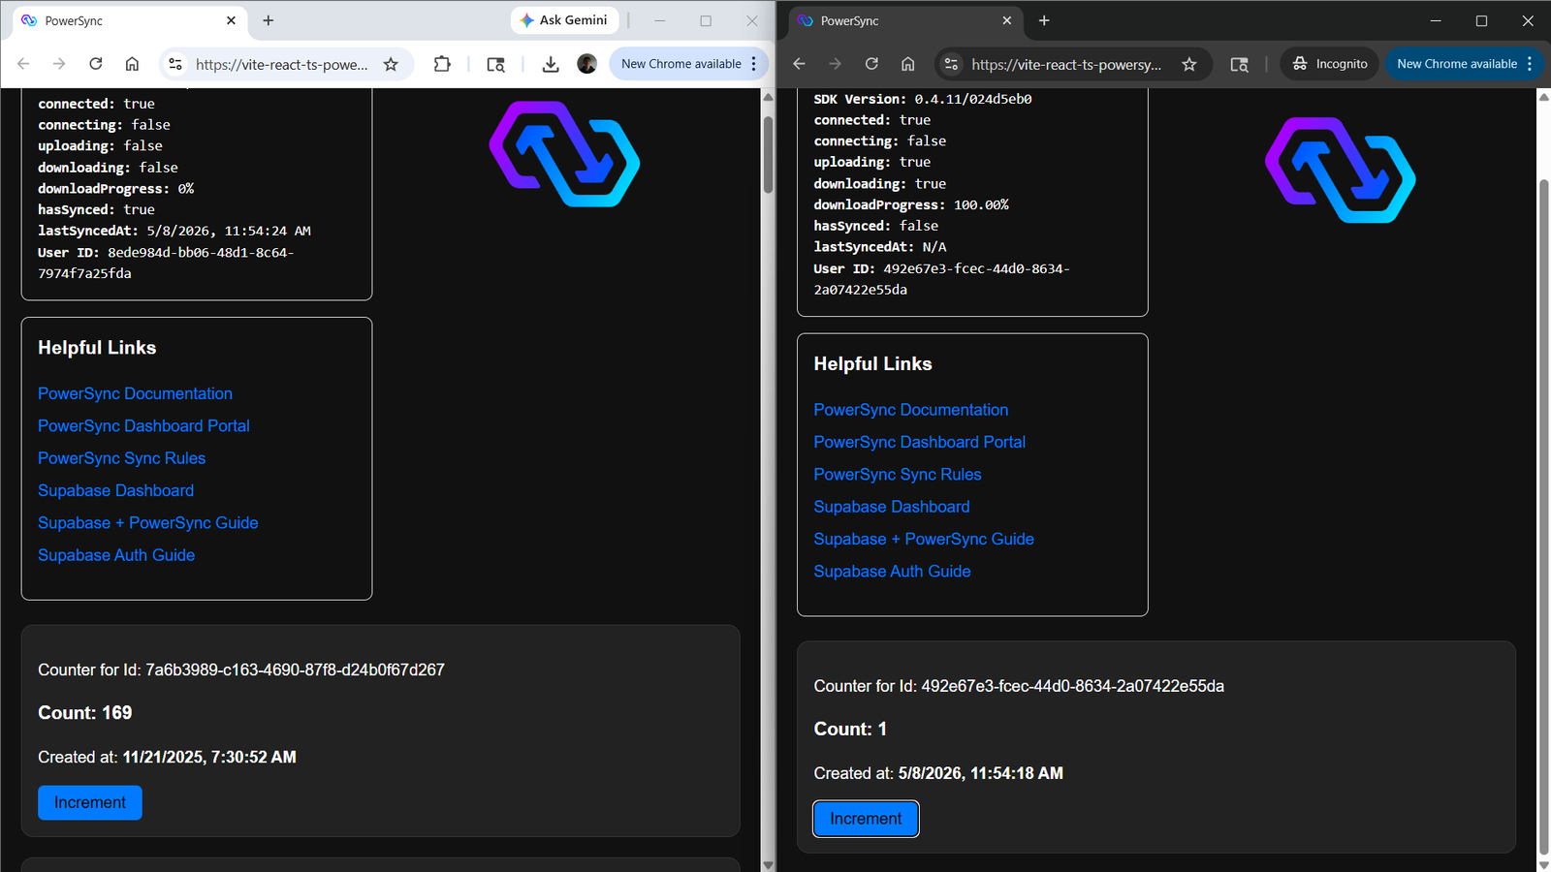Screen dimensions: 1551x872
Task: Open the three-dot menu in Incognito window
Action: pos(1530,64)
